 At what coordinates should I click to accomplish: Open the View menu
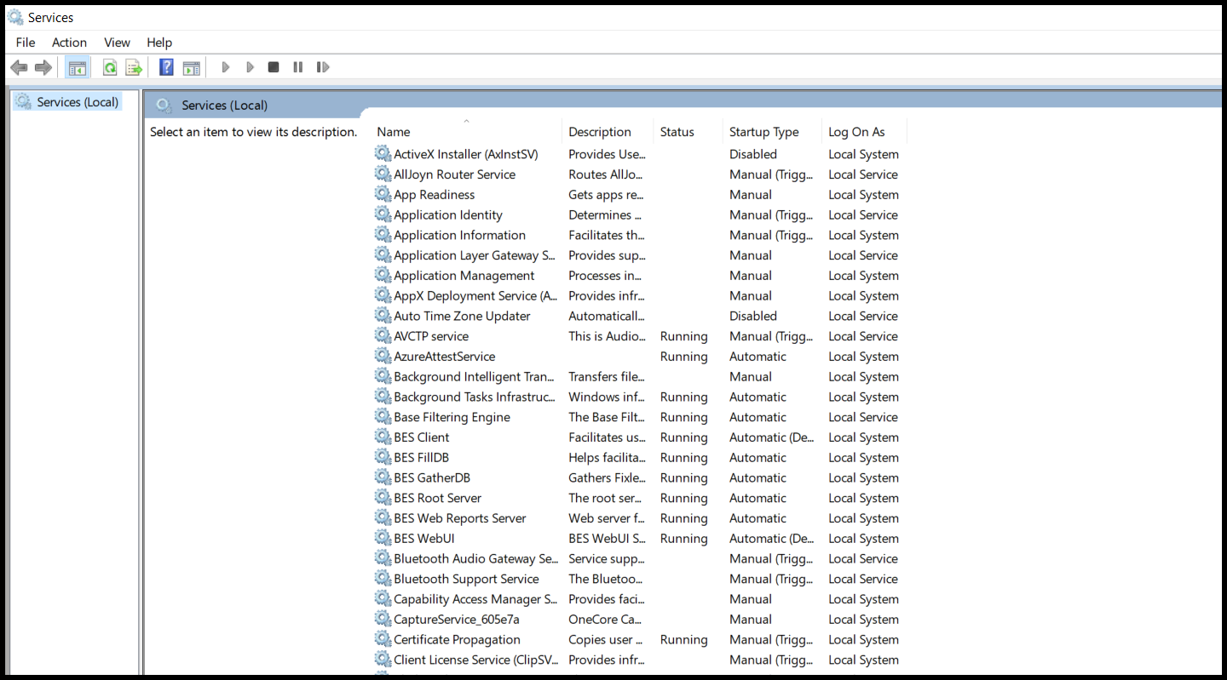point(117,43)
